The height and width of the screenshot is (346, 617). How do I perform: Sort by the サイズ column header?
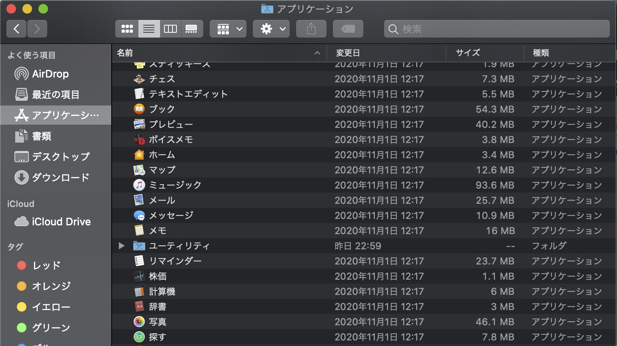click(x=485, y=53)
